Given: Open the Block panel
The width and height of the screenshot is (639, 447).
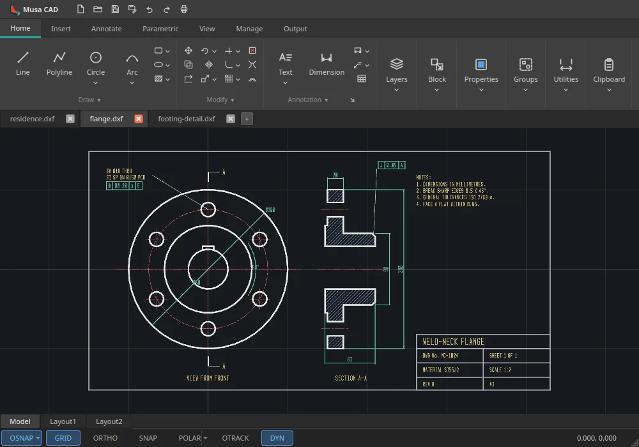Looking at the screenshot, I should point(437,75).
